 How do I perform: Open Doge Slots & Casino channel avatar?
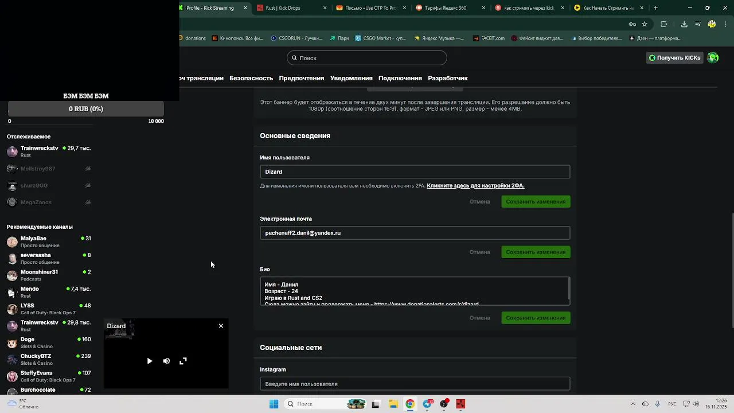[x=12, y=342]
